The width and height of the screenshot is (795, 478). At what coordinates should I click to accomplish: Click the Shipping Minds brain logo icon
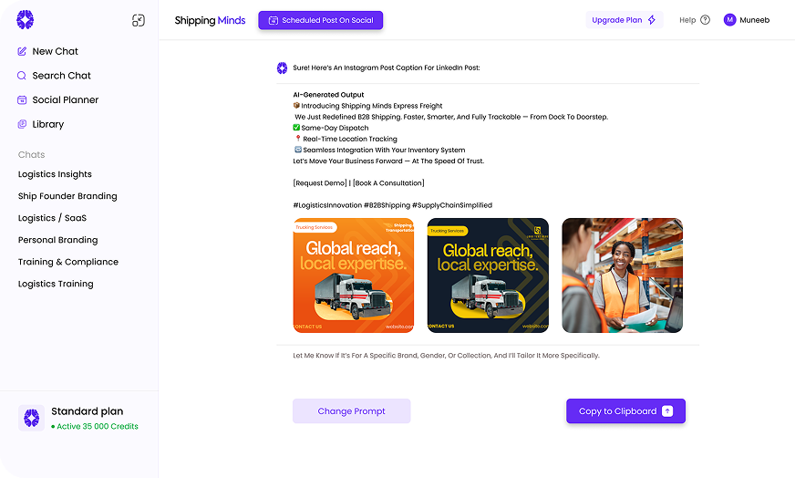coord(25,20)
